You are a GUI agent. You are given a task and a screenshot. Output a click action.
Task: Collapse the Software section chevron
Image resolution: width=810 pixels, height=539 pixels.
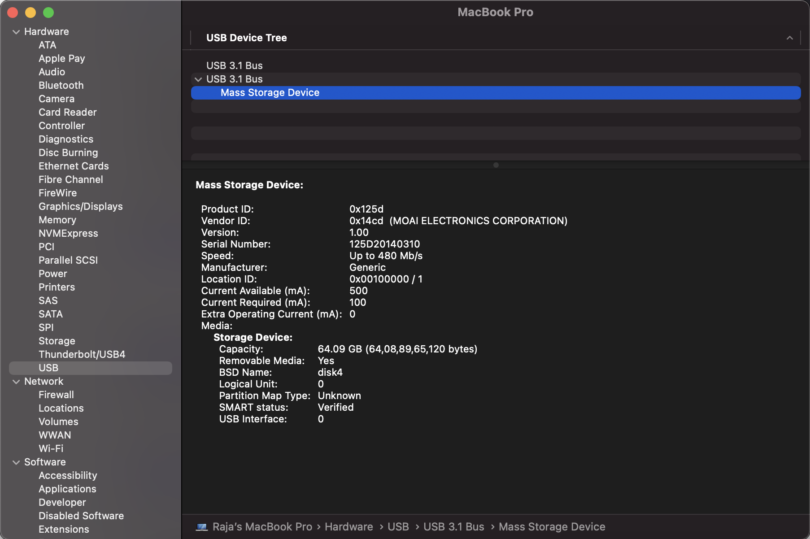(16, 462)
